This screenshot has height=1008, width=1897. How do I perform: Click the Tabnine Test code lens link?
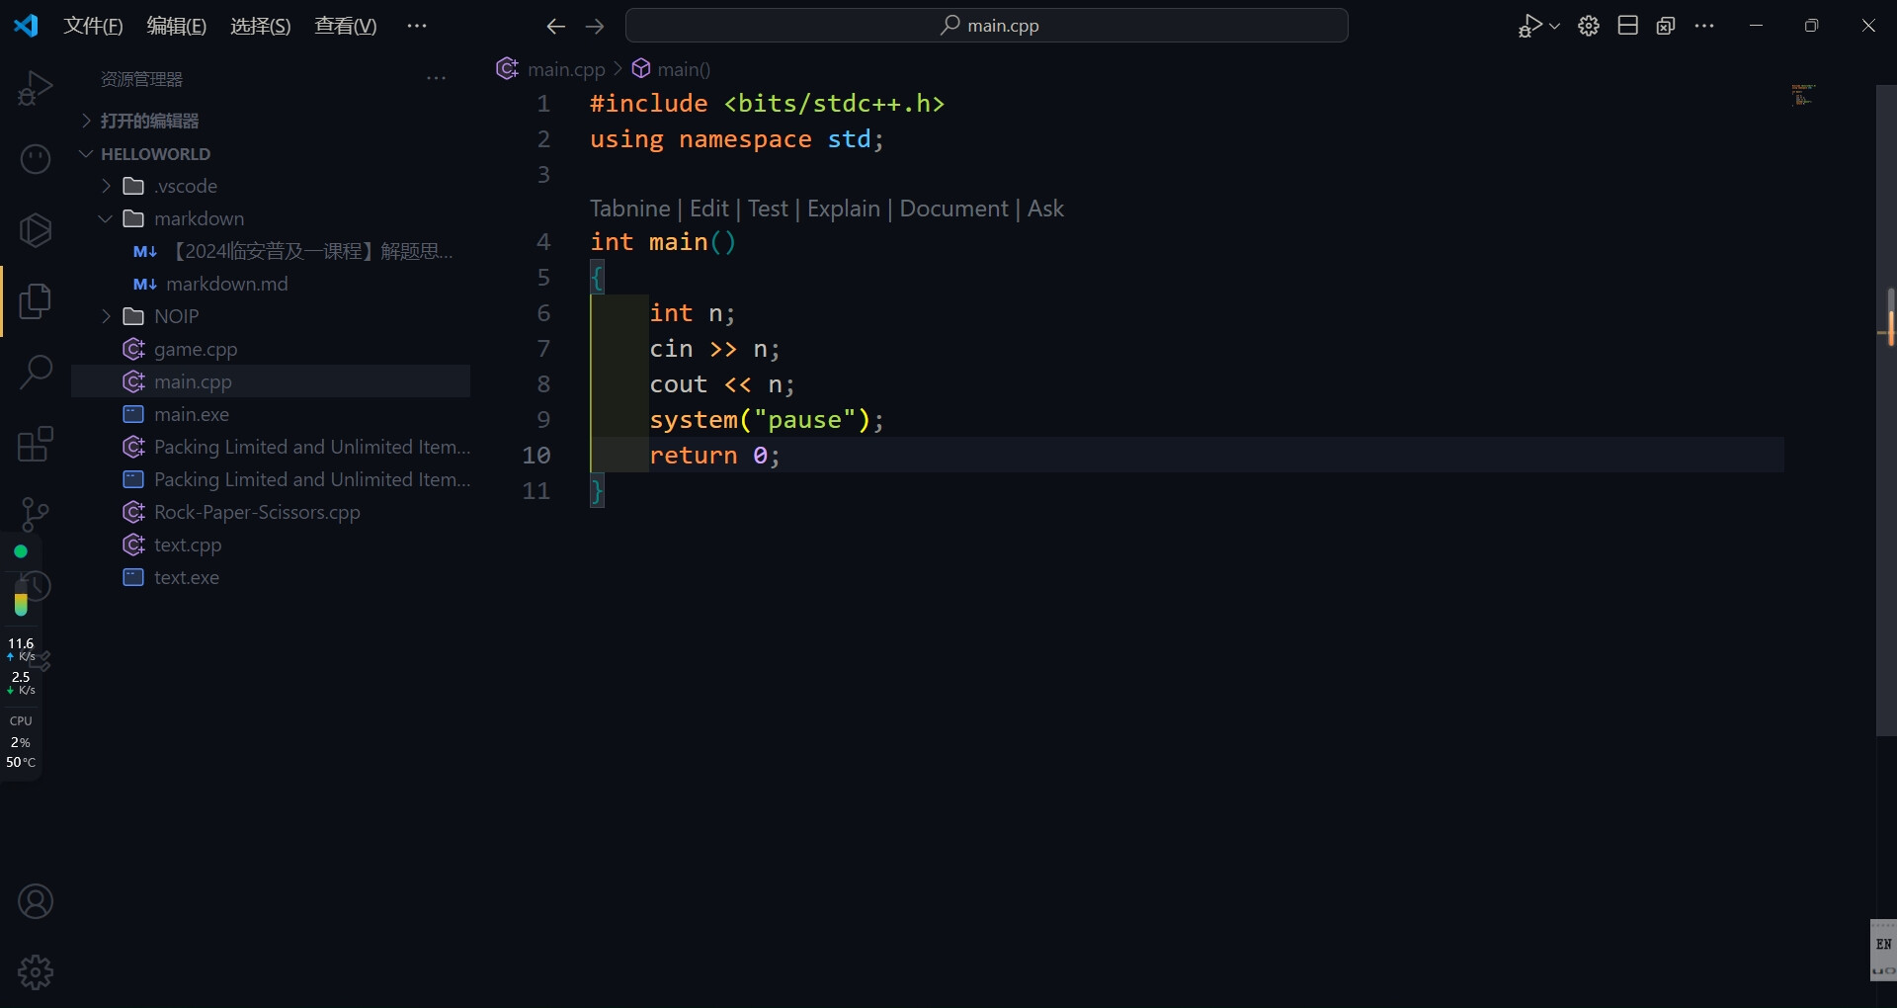(x=768, y=209)
